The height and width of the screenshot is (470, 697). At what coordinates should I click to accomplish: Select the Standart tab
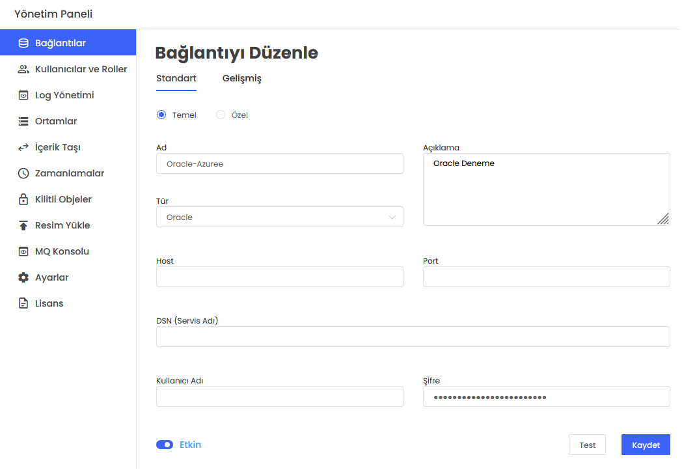pos(176,78)
